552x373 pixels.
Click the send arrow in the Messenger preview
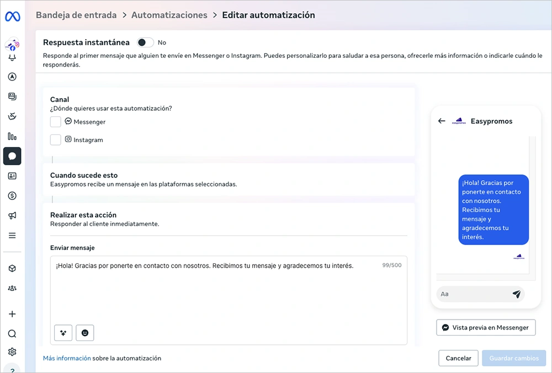tap(517, 294)
